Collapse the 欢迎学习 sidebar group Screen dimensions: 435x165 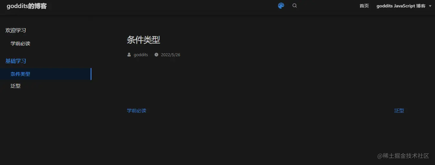16,30
